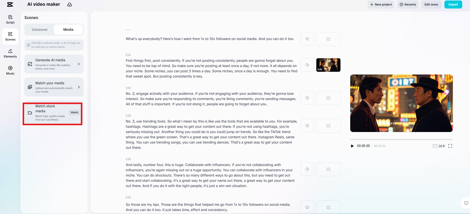This screenshot has height=214, width=470.
Task: Toggle fullscreen video preview
Action: click(x=450, y=146)
